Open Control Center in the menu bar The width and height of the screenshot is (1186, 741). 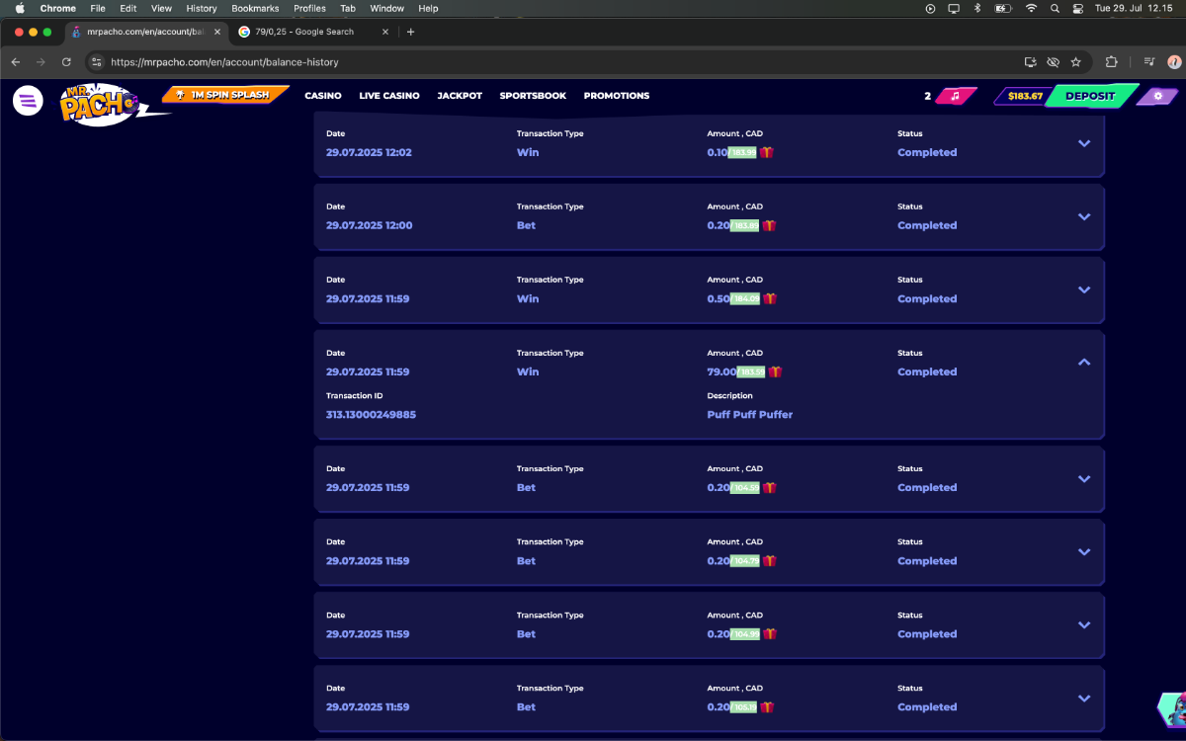pos(1077,8)
